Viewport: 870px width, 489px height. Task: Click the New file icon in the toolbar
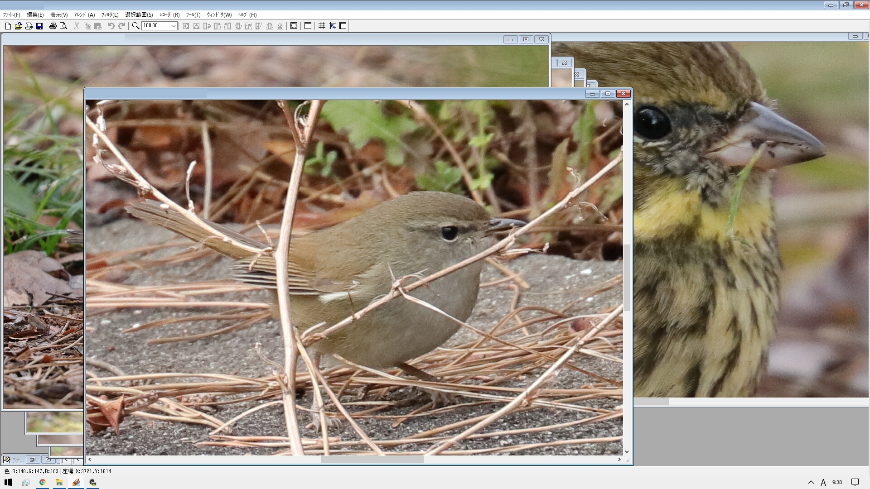(8, 26)
